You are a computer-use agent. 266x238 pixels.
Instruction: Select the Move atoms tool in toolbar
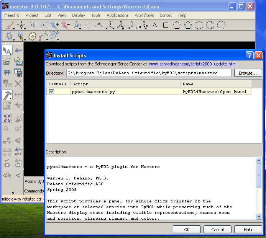click(77, 25)
